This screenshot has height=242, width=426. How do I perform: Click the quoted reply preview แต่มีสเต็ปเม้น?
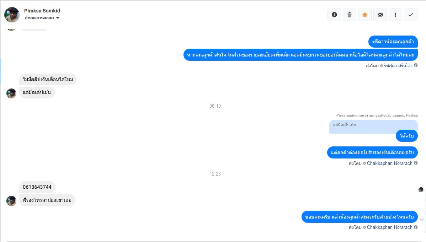point(373,127)
